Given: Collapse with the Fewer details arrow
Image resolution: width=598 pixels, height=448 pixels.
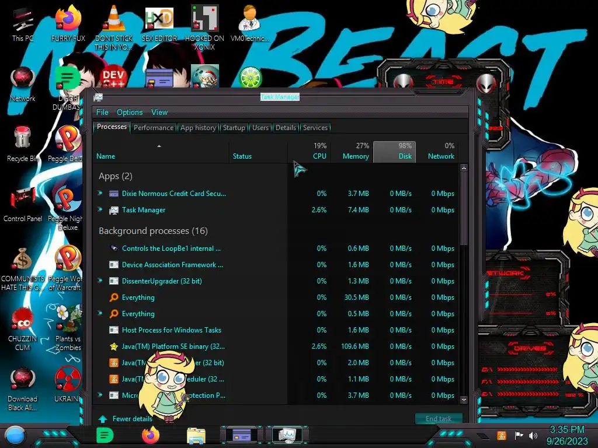Looking at the screenshot, I should 103,419.
